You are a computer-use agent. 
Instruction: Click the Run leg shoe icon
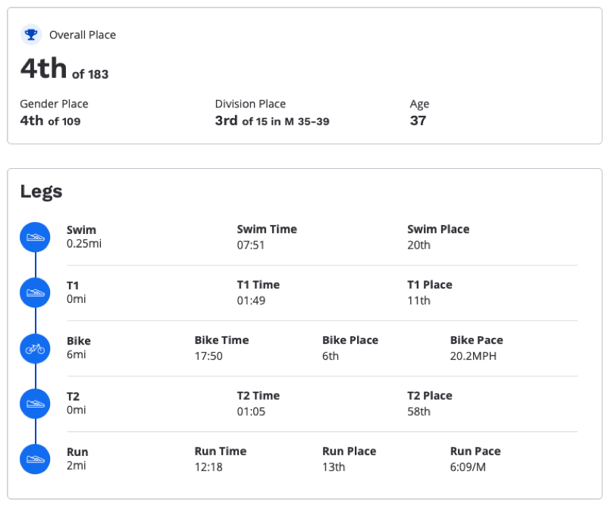point(36,460)
